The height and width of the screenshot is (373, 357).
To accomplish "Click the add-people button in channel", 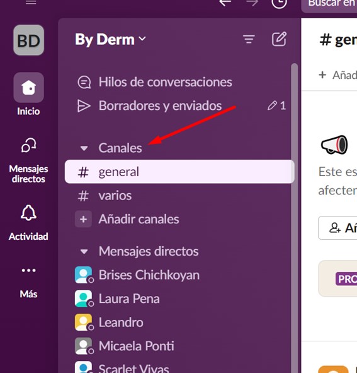I will (337, 228).
